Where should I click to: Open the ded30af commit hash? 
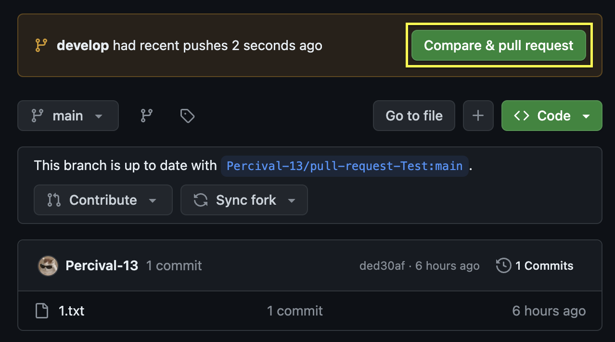tap(382, 266)
